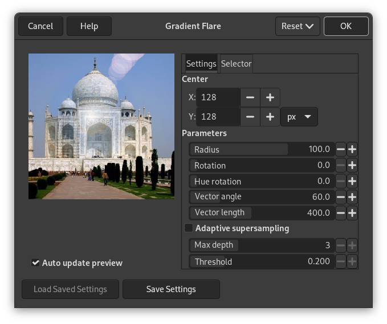Increase Hue rotation with plus icon
This screenshot has height=324, width=387.
[x=352, y=182]
